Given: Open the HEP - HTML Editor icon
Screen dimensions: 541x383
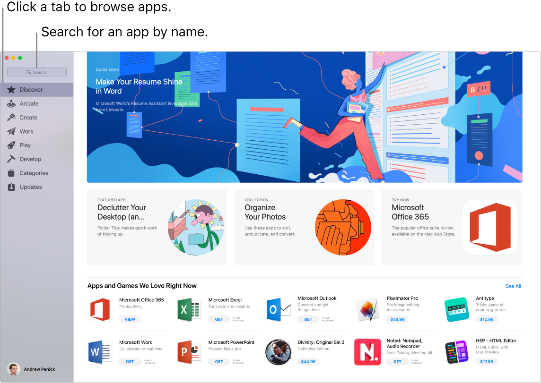Looking at the screenshot, I should point(457,352).
